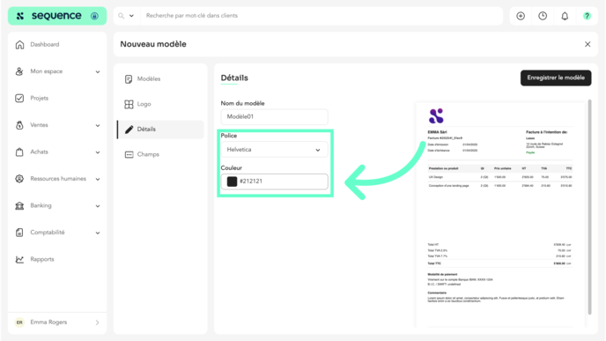
Task: Click the Projets check icon
Action: (x=19, y=98)
